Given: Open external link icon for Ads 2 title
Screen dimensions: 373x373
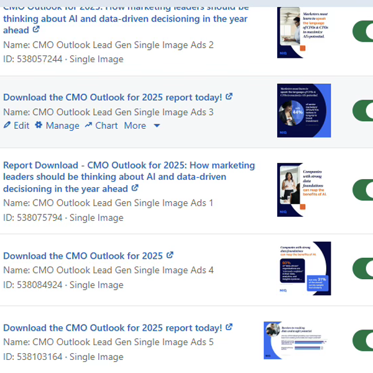Looking at the screenshot, I should [x=36, y=30].
